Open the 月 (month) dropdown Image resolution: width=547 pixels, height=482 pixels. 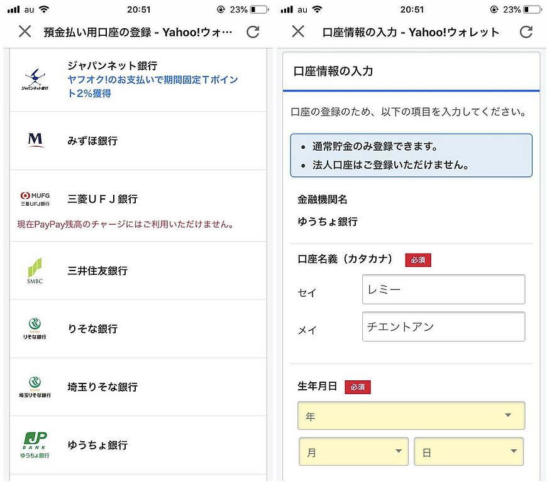[x=353, y=451]
